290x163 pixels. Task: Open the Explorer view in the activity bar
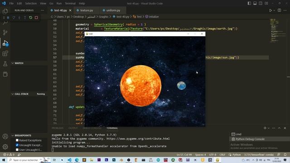point(5,11)
